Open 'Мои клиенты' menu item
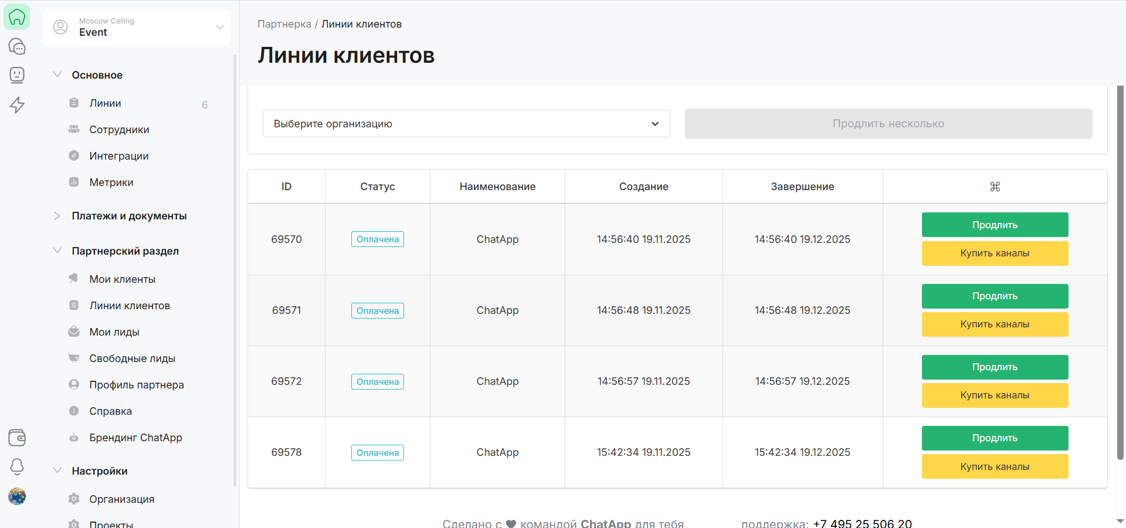The width and height of the screenshot is (1126, 528). pyautogui.click(x=122, y=279)
